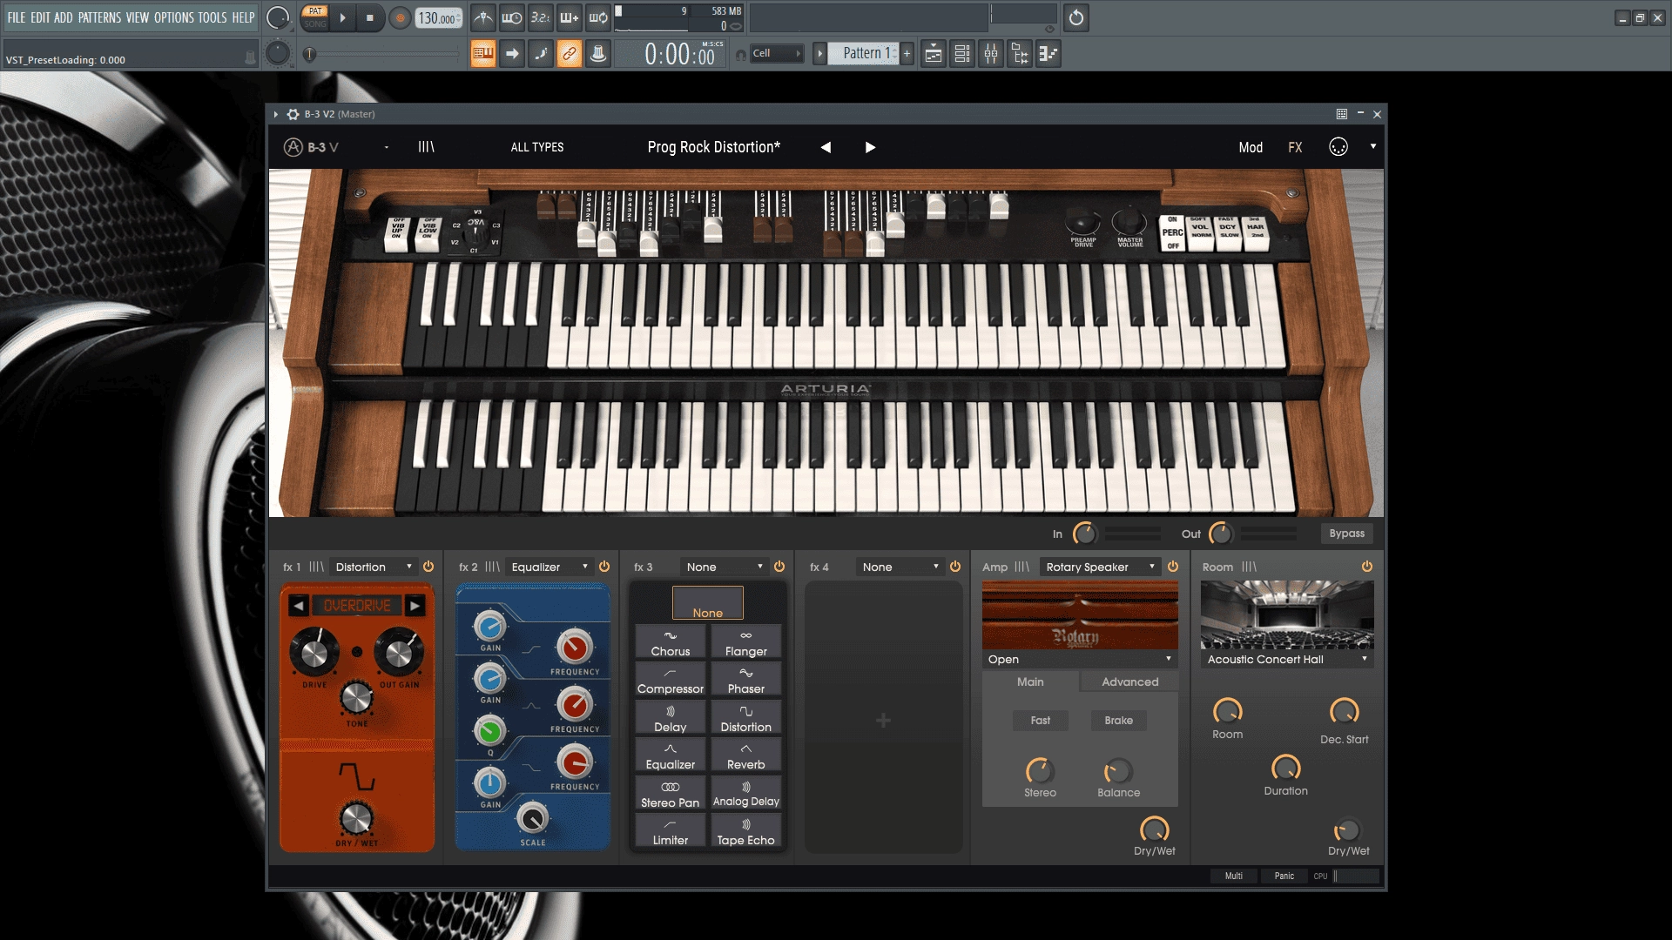Screen dimensions: 1672x940
Task: Toggle the metronome in FL toolbar
Action: tap(483, 17)
